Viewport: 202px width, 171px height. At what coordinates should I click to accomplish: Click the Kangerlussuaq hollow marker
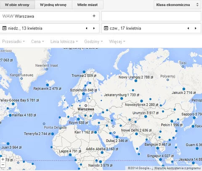[21, 78]
